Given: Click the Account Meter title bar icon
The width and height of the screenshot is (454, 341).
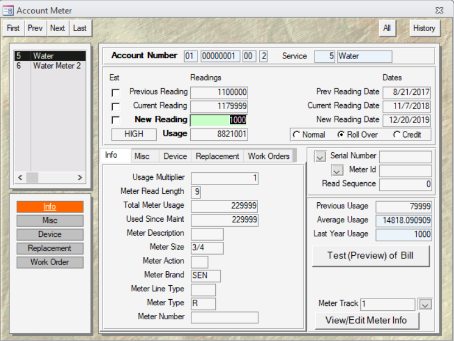Looking at the screenshot, I should pyautogui.click(x=8, y=9).
